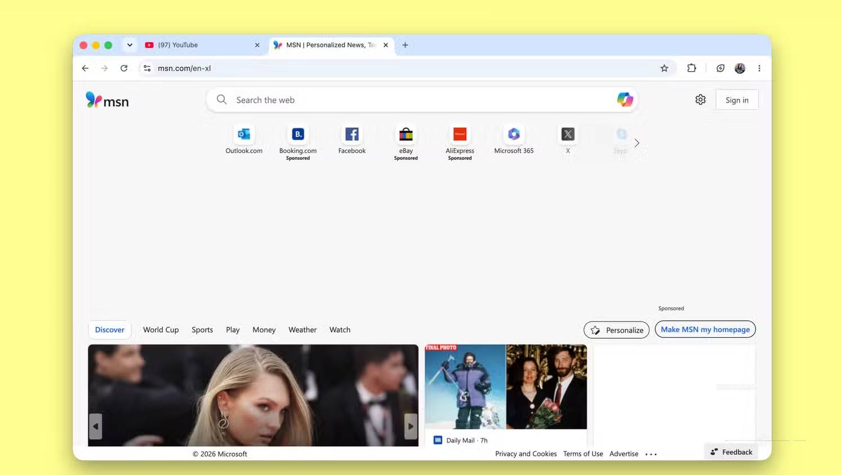
Task: Bookmark this page with the star icon
Action: (664, 68)
